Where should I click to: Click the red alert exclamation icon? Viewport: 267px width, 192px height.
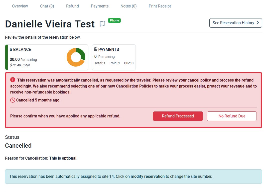[x=13, y=80]
